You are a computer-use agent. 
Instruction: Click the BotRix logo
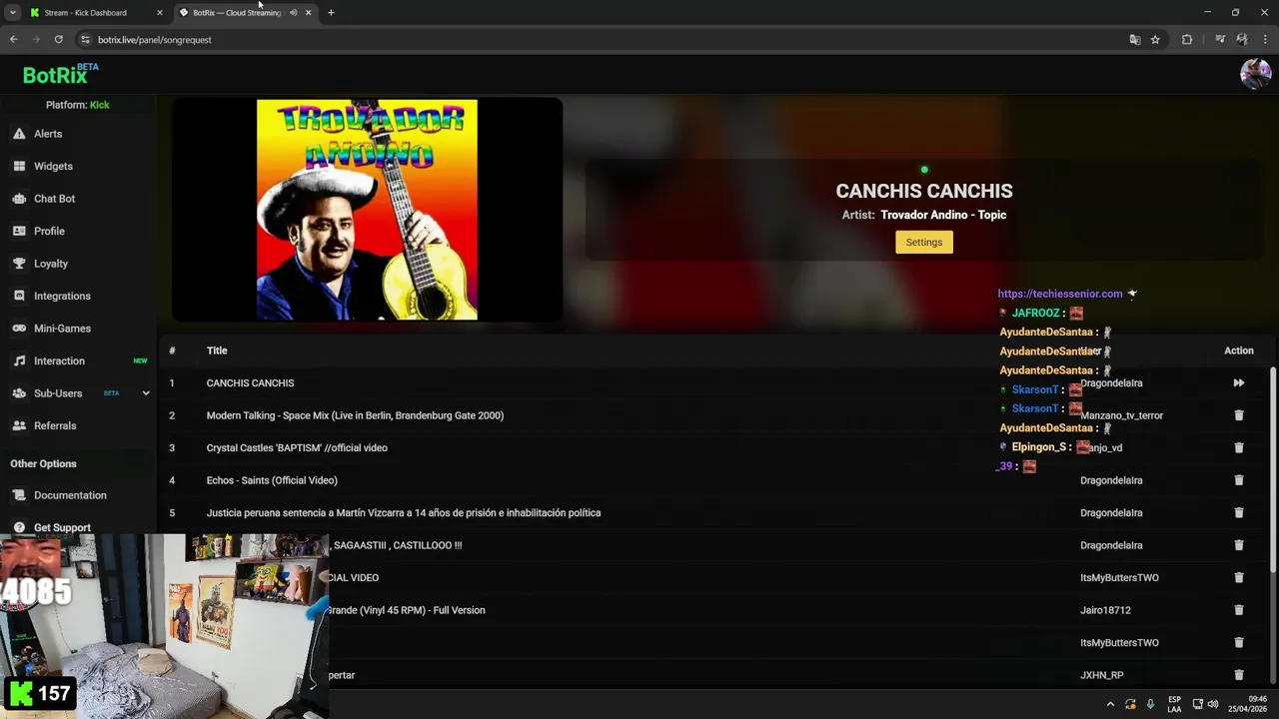click(60, 74)
